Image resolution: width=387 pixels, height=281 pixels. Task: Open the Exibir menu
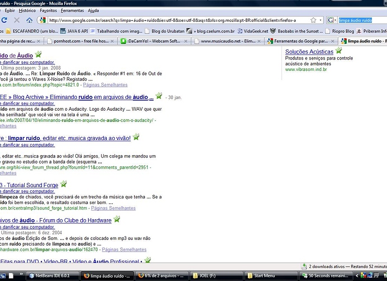[10, 10]
